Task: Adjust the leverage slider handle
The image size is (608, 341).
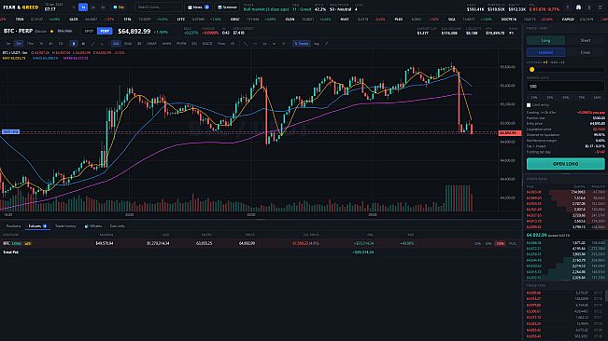Action: pos(532,70)
